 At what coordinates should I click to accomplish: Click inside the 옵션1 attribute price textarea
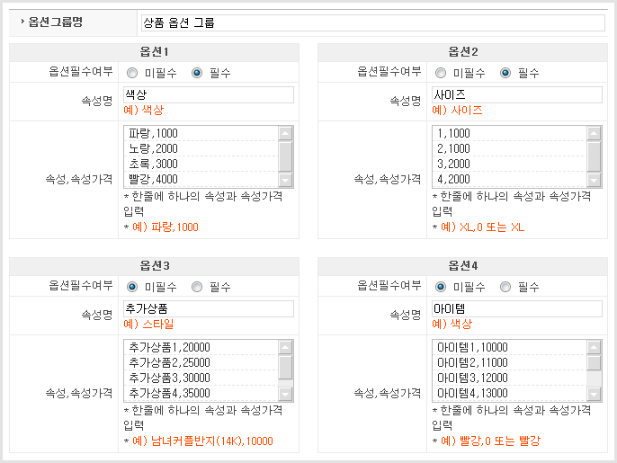200,156
